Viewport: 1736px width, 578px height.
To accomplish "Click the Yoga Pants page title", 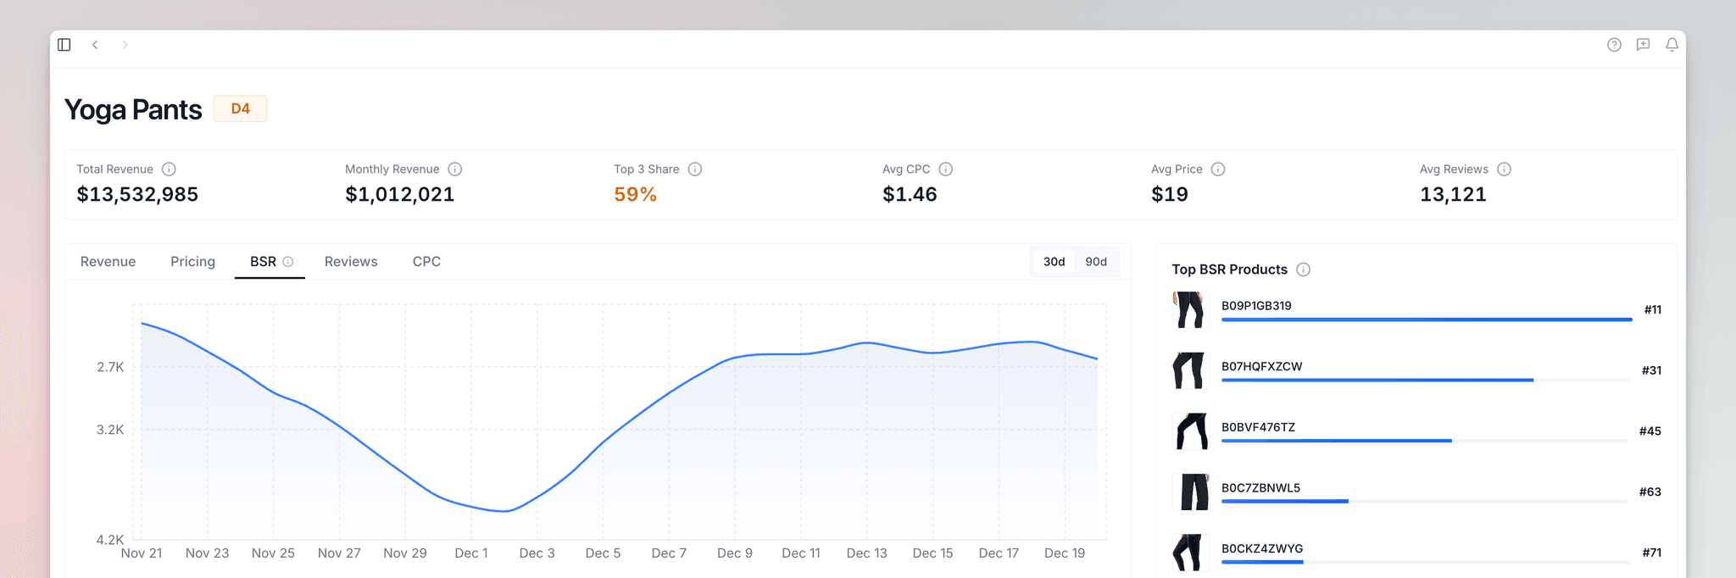I will [x=133, y=109].
